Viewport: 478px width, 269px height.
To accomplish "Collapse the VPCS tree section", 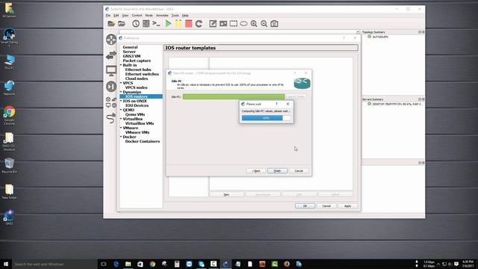I will point(121,83).
